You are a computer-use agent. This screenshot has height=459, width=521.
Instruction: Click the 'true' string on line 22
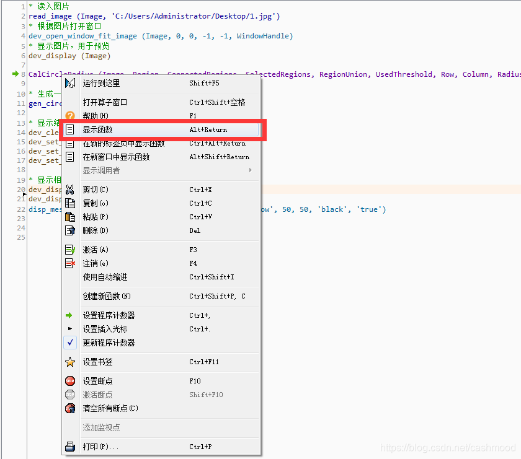pos(369,209)
